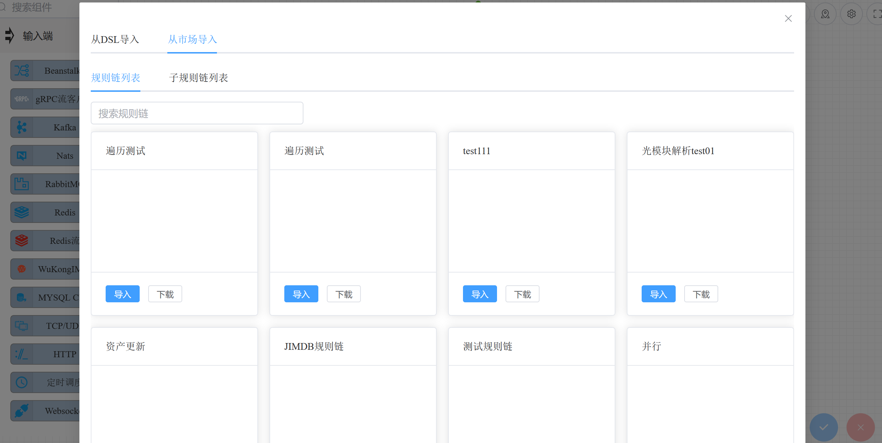Close the import dialog
This screenshot has height=443, width=882.
pyautogui.click(x=788, y=18)
